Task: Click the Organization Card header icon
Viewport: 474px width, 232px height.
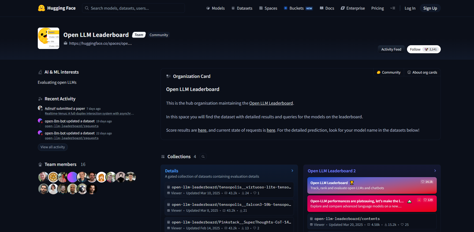Action: (x=169, y=76)
